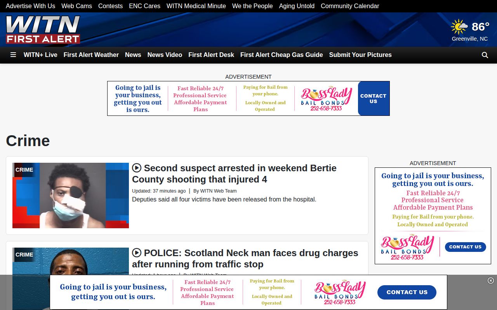Image resolution: width=497 pixels, height=310 pixels.
Task: Click the WITN First Alert logo
Action: pos(43,29)
